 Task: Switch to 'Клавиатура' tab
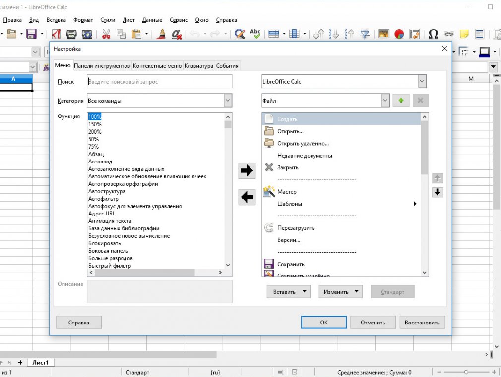[x=199, y=66]
